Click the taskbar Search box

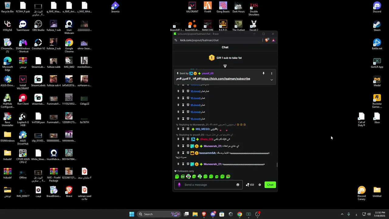click(159, 214)
